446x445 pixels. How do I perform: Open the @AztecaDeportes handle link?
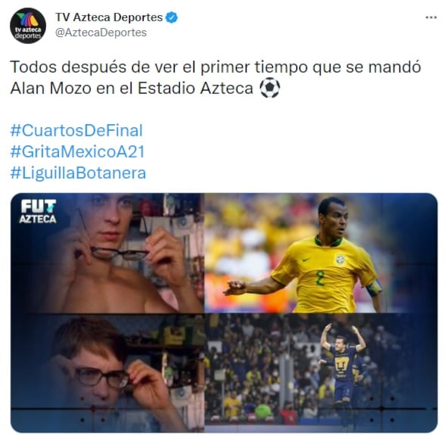[101, 33]
